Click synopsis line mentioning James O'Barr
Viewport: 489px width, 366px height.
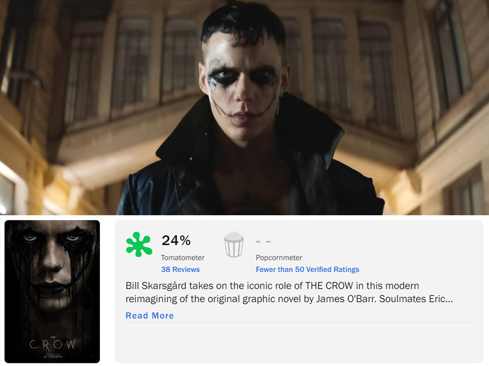click(289, 299)
